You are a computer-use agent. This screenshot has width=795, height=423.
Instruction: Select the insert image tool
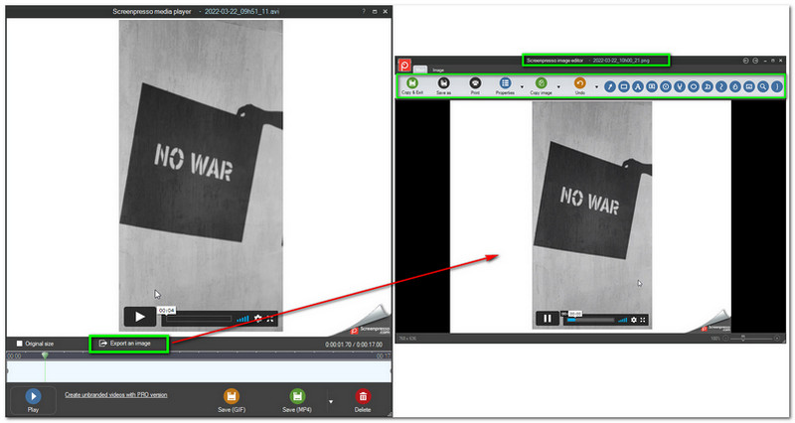pos(749,86)
